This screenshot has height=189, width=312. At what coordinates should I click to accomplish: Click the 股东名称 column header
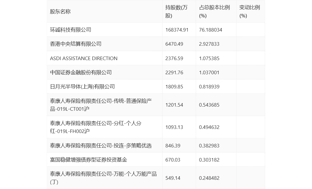[x=60, y=11]
